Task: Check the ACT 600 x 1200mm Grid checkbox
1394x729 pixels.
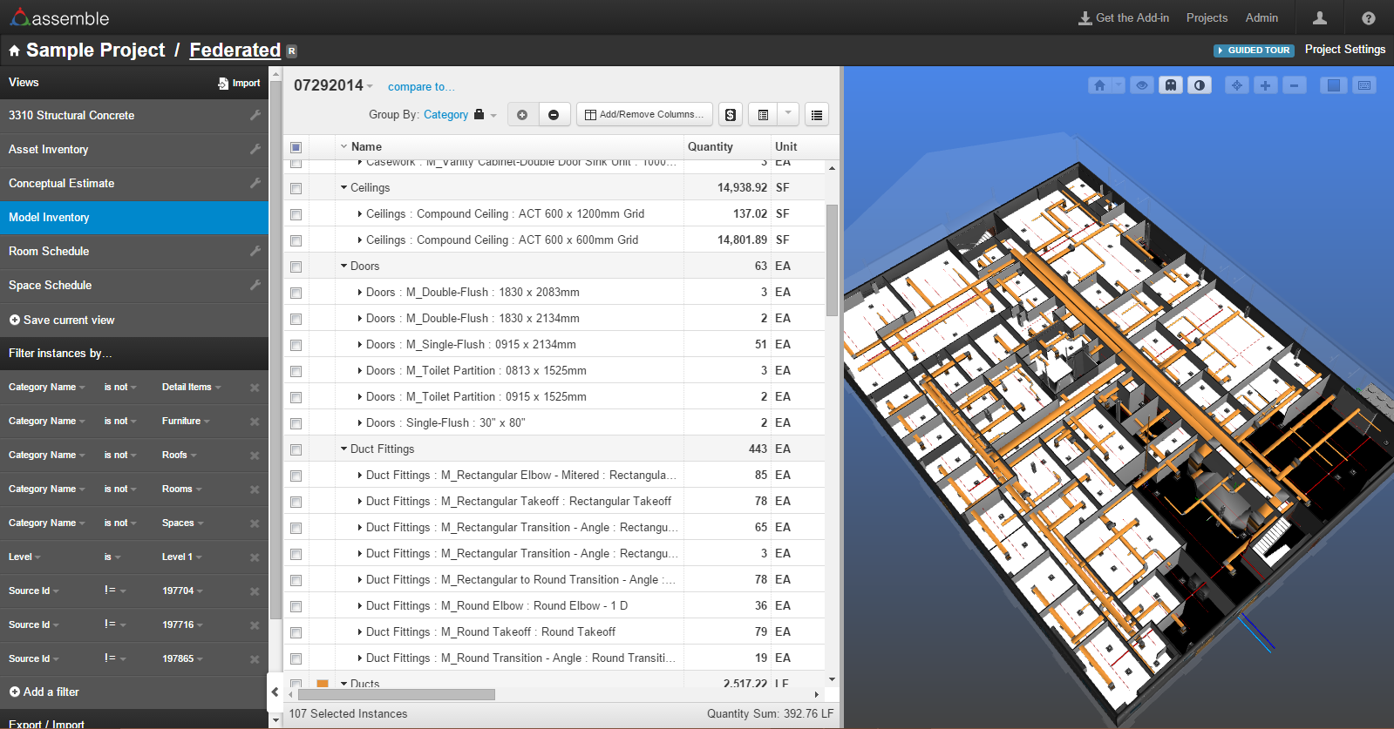Action: click(x=296, y=214)
